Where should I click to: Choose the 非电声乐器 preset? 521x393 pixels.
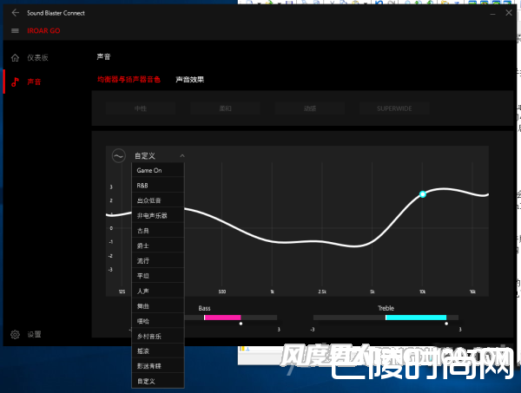[158, 215]
